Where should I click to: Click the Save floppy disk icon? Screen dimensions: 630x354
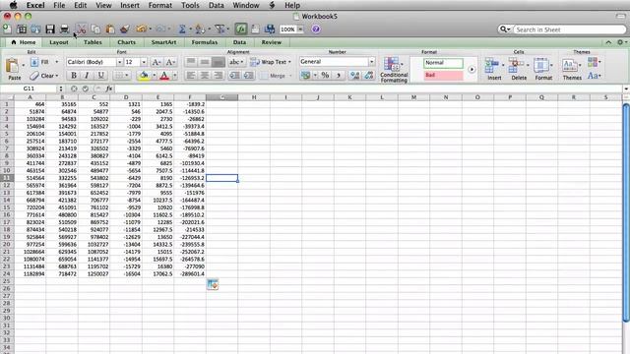pos(50,29)
